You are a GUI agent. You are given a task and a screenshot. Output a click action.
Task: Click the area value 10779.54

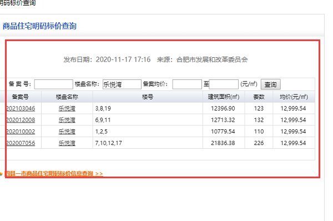point(223,132)
